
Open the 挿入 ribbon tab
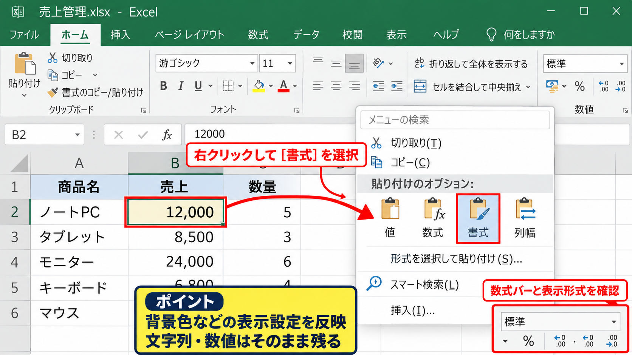click(120, 35)
